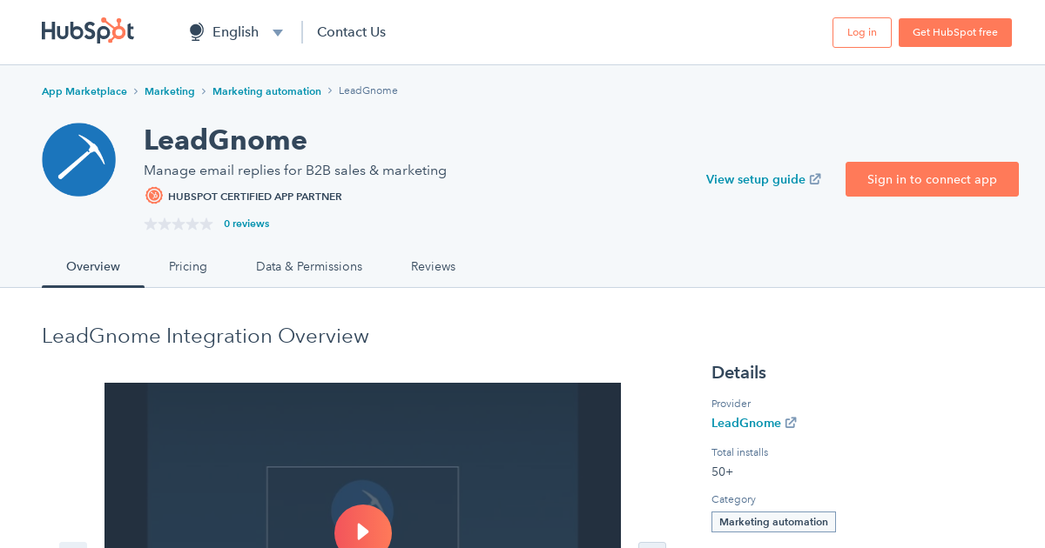
Task: Click the Log in button
Action: point(861,31)
